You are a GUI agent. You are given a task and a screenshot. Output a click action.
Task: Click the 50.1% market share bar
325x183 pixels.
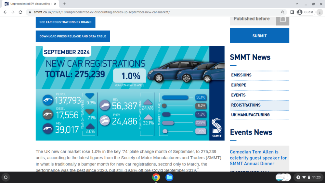[x=175, y=98]
